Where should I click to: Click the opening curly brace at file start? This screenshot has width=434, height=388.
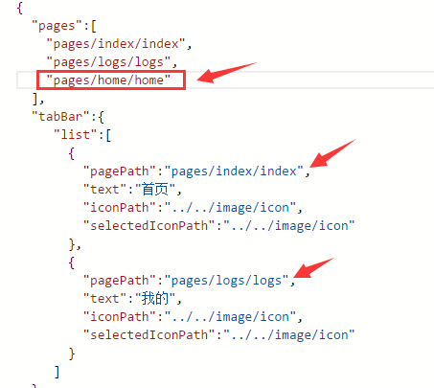(20, 8)
